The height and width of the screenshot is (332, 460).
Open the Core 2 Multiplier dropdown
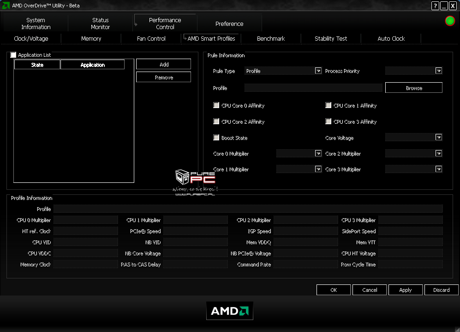439,153
